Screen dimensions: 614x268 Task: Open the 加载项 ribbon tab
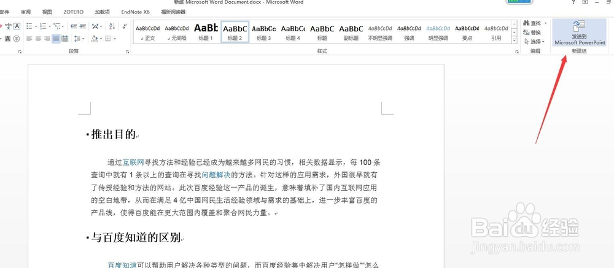102,12
